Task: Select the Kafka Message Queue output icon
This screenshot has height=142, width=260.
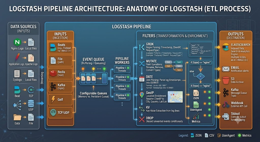Action: point(226,92)
